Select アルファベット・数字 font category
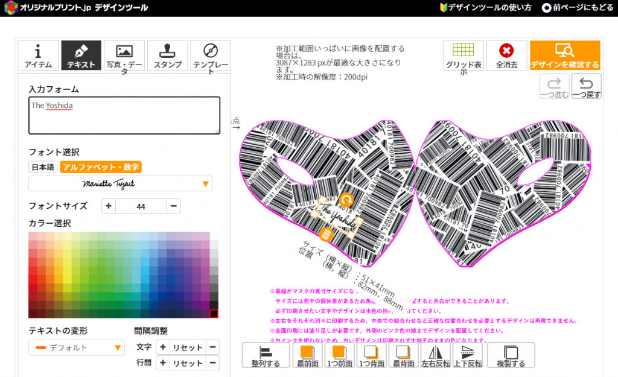The height and width of the screenshot is (377, 618). coord(101,167)
